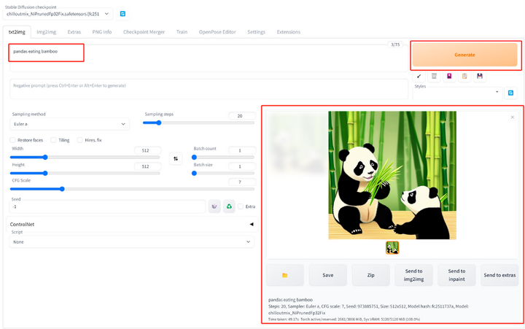Click the green recycle reuse-seed icon

[229, 206]
